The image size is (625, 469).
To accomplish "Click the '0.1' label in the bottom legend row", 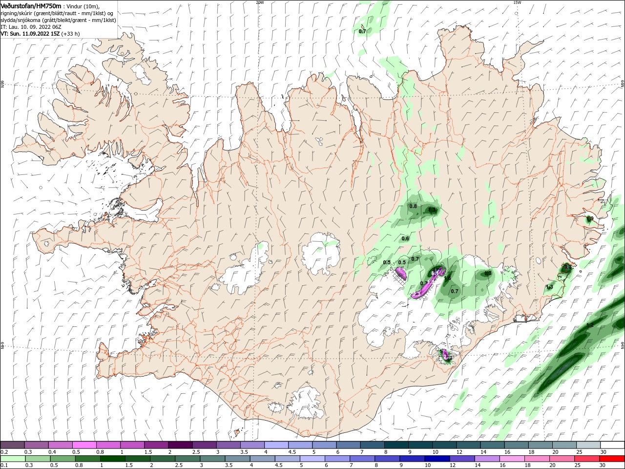I will (x=4, y=465).
